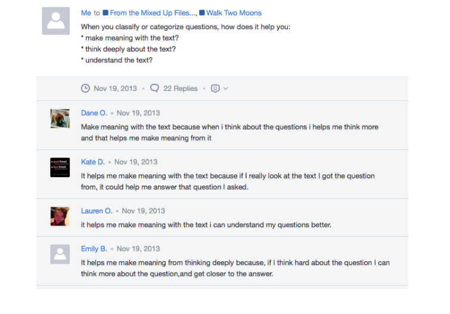The image size is (450, 314).
Task: Click the speech bubble replies icon
Action: pos(154,88)
